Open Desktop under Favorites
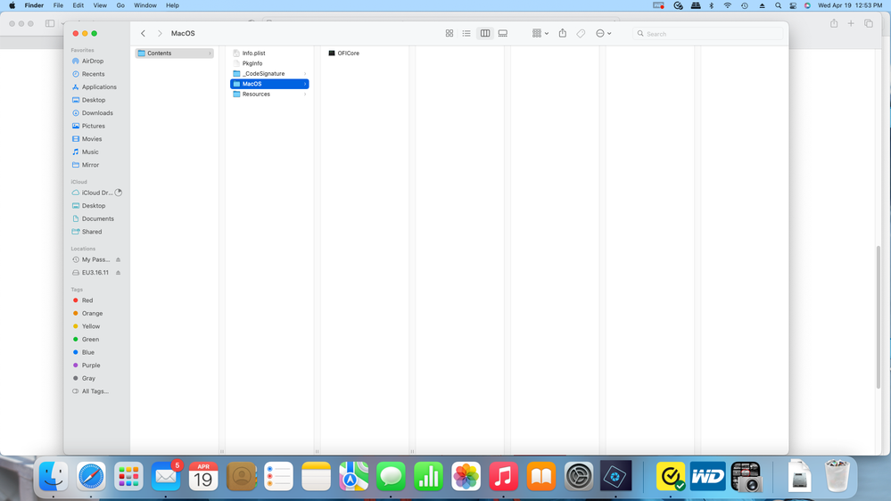Image resolution: width=891 pixels, height=501 pixels. coord(93,100)
